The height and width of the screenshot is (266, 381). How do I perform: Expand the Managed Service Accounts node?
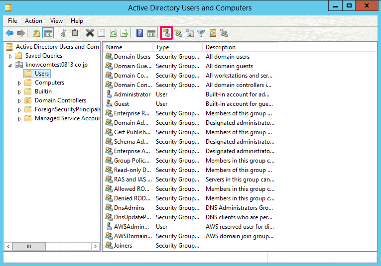pos(19,119)
